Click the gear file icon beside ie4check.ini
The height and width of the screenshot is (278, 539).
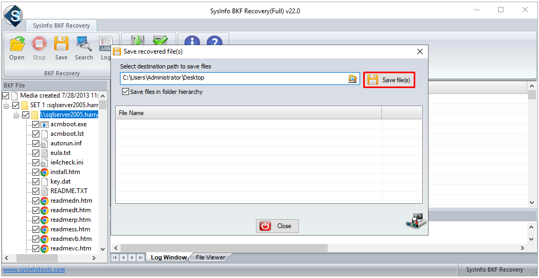tap(45, 162)
